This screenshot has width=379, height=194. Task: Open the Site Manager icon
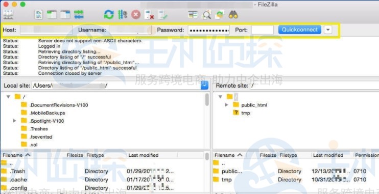(8, 15)
